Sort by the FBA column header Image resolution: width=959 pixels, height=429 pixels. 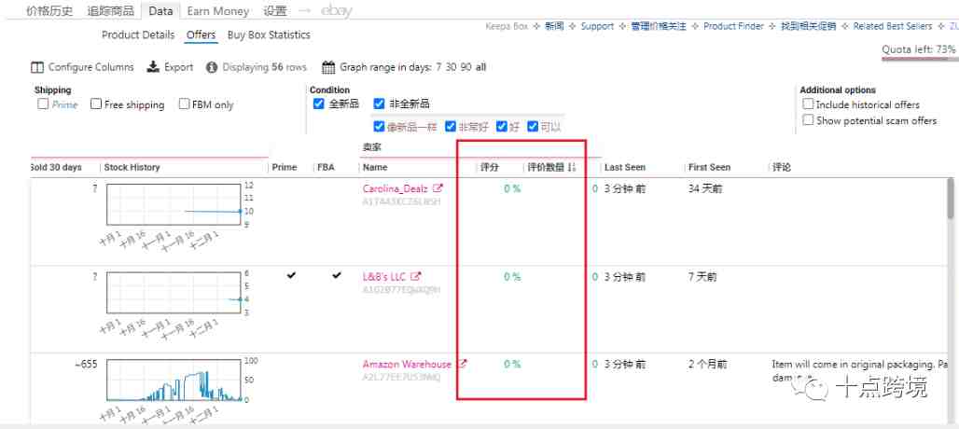326,167
